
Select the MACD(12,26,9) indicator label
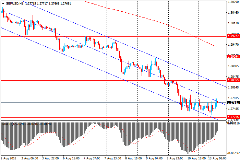13,124
